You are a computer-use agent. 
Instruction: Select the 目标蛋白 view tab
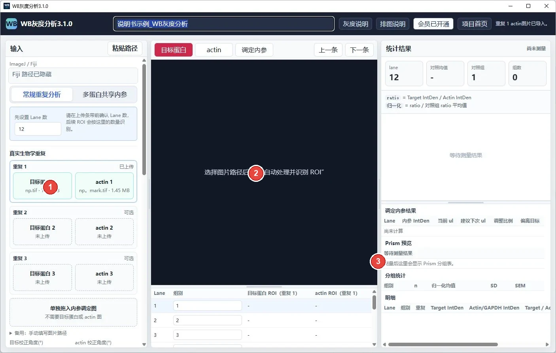coord(174,50)
